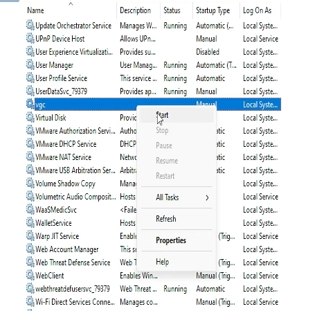Click gear icon of Wi-Fi Direct Services
The image size is (326, 311).
tap(30, 301)
